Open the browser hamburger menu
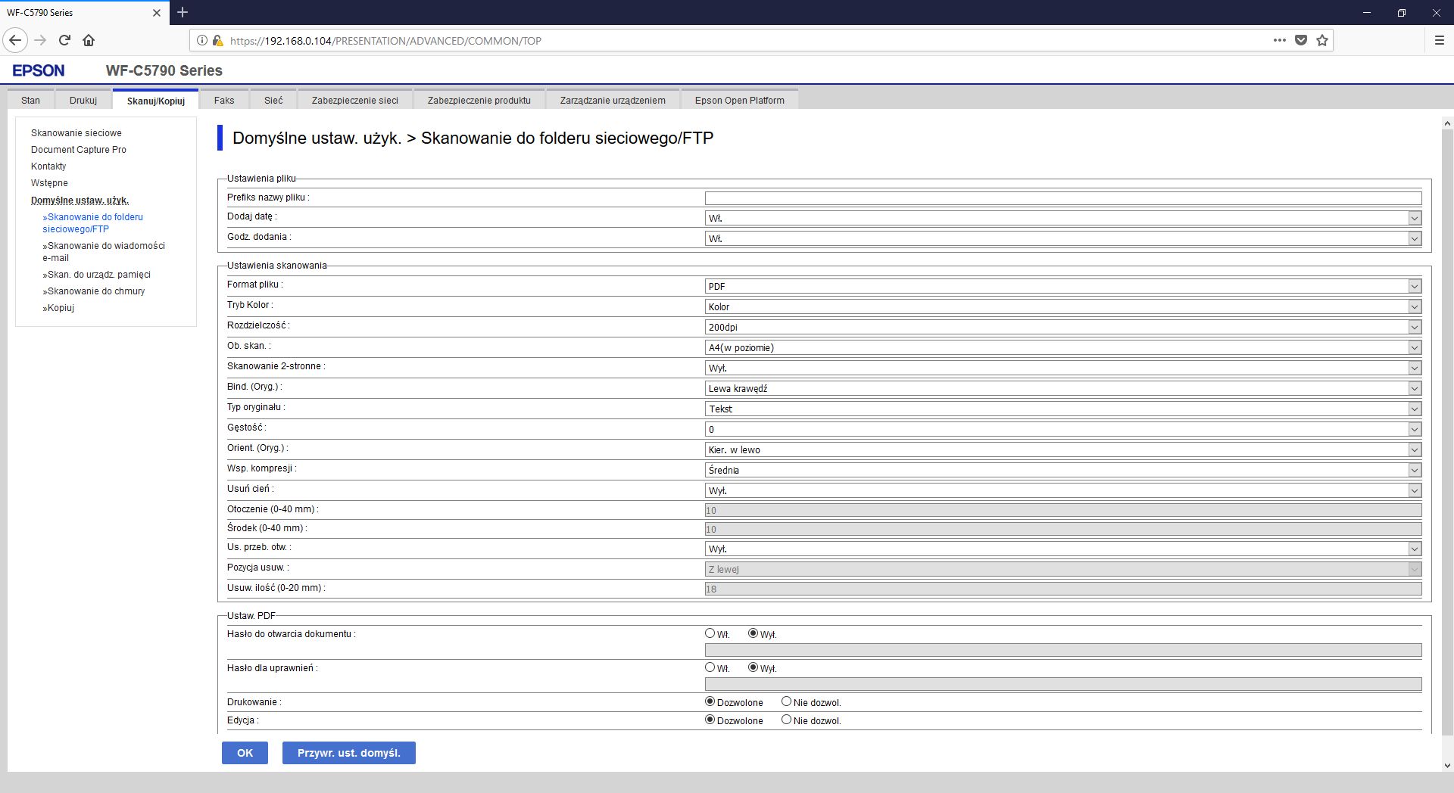 pos(1440,40)
